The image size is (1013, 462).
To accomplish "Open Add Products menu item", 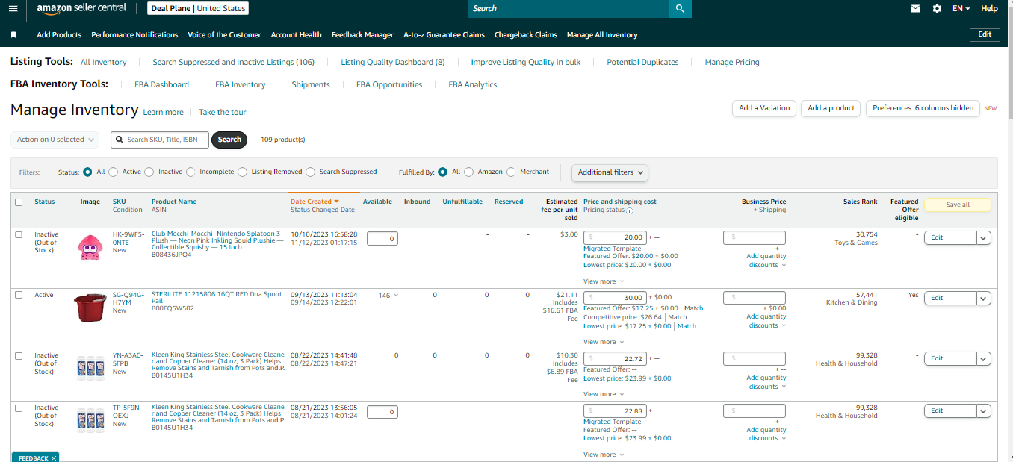I will pyautogui.click(x=59, y=35).
